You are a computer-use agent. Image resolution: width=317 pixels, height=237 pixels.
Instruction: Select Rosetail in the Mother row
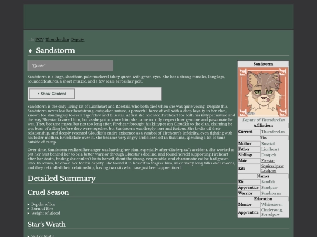coord(268,144)
